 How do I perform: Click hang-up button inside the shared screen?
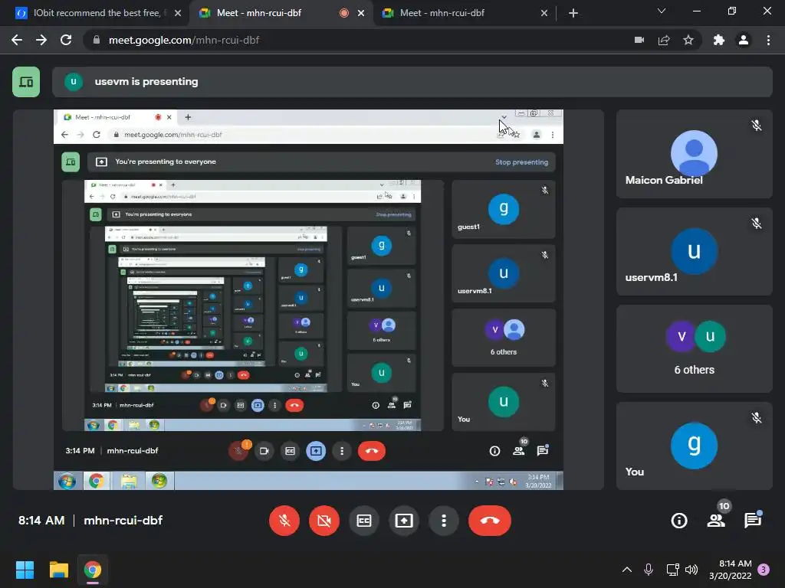[x=372, y=451]
